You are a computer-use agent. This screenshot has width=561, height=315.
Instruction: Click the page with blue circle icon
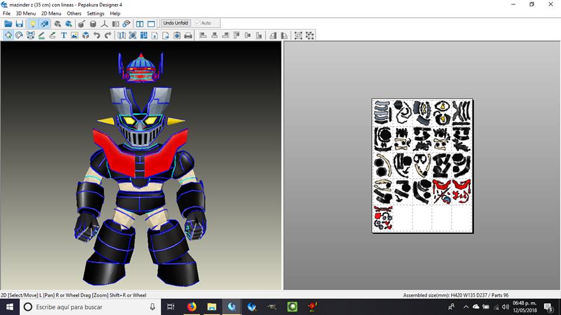click(x=176, y=35)
